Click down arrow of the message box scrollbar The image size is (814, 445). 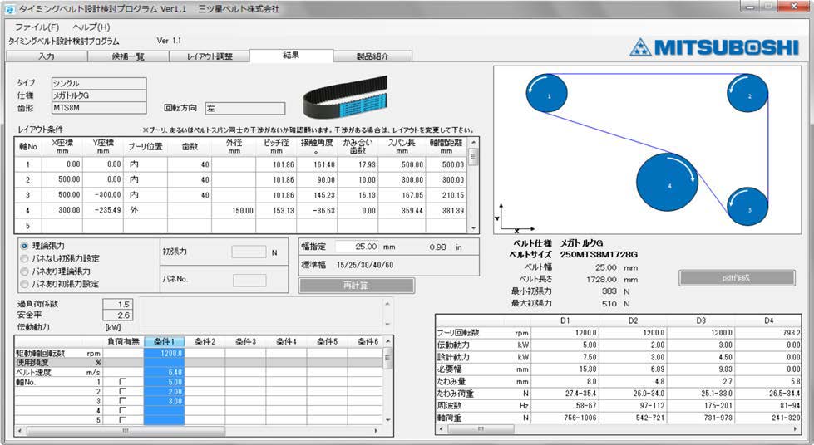387,324
